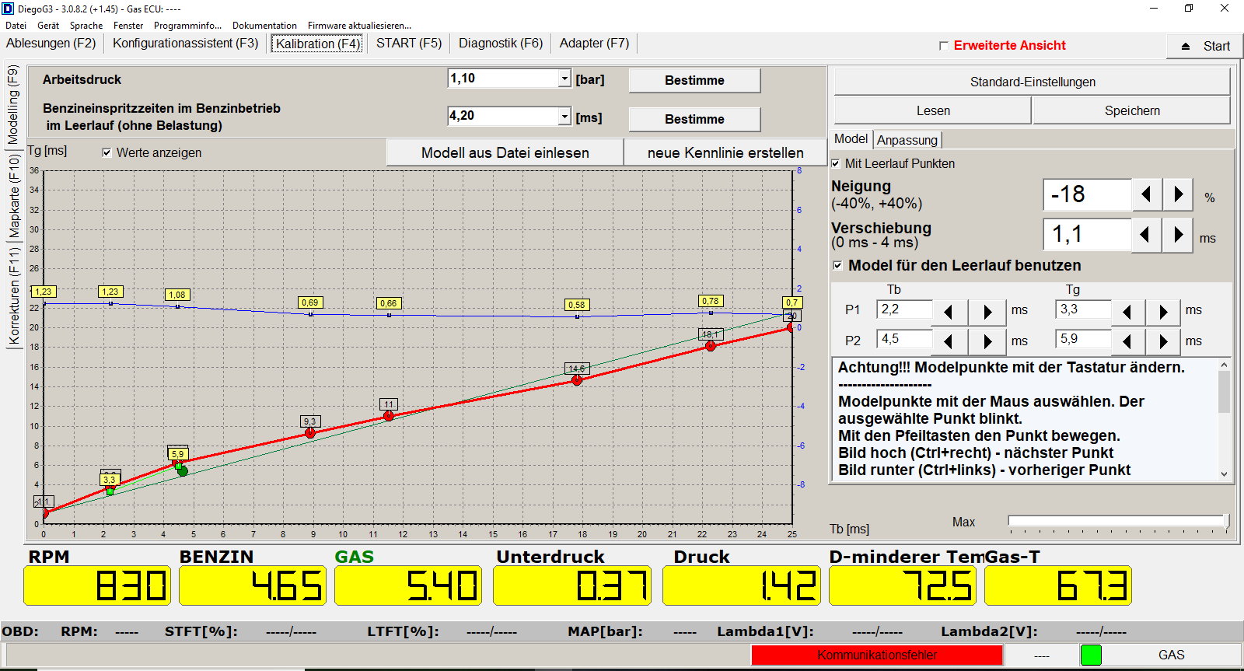
Task: Increase P2 Tb value arrow
Action: 987,341
